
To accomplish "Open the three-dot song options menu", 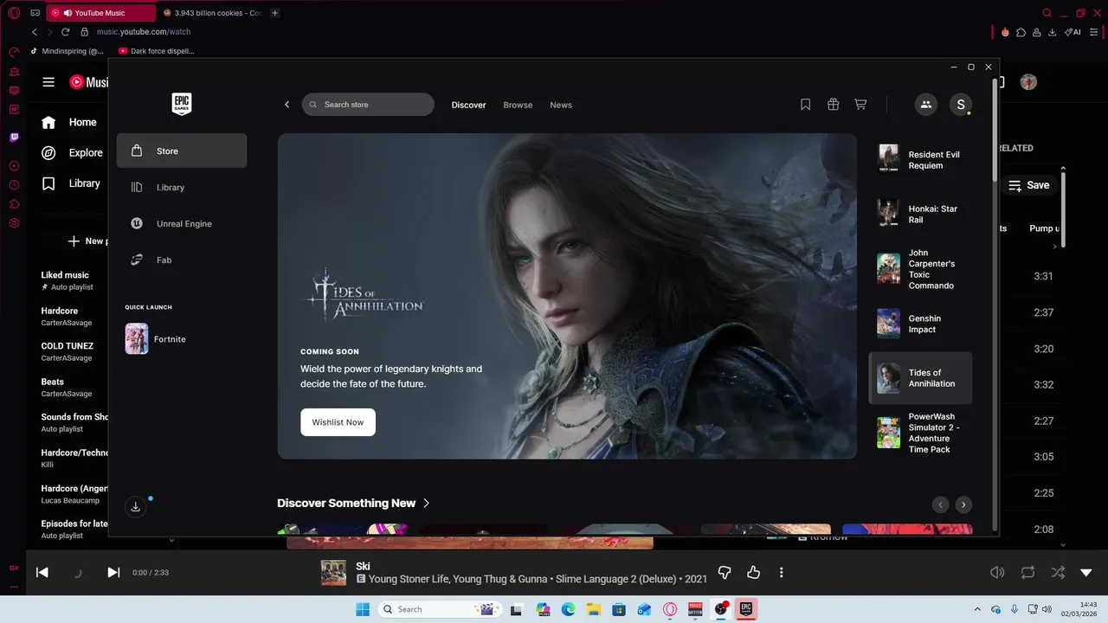I will tap(782, 572).
